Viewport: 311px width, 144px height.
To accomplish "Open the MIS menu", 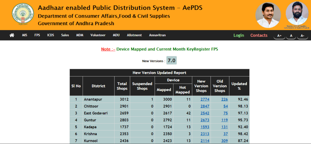I will (x=25, y=35).
